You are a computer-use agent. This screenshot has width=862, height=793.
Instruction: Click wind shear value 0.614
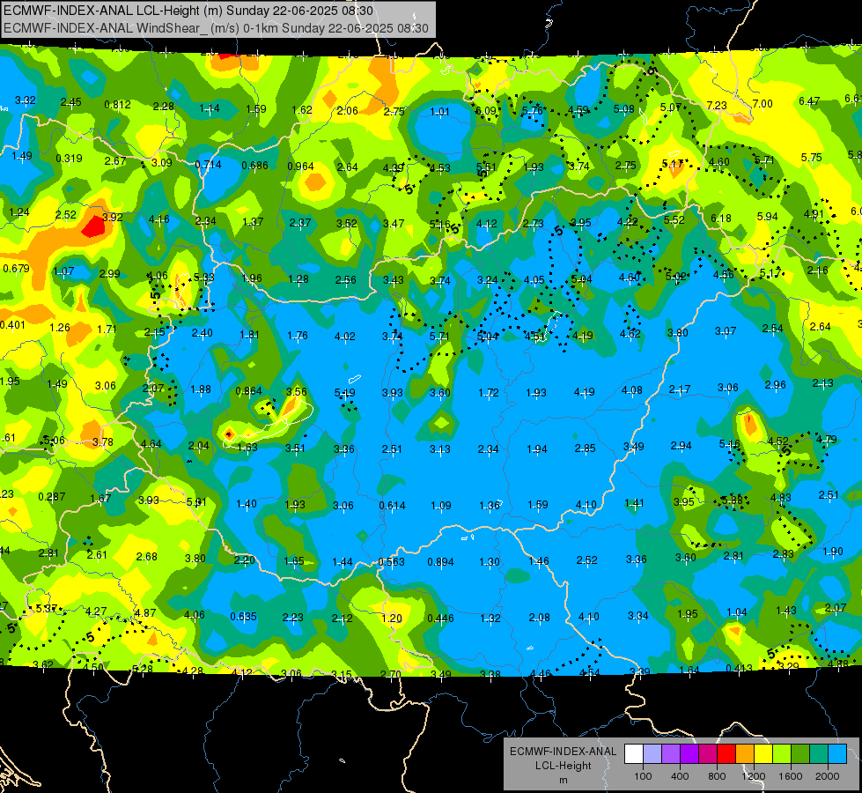pos(393,506)
